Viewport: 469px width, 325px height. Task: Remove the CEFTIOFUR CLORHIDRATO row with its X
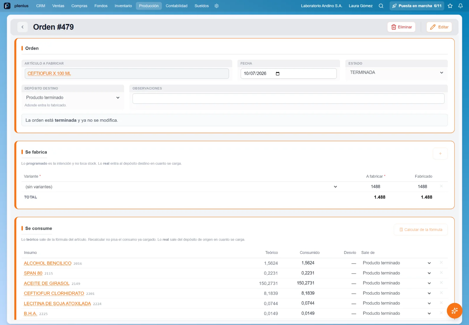441,293
